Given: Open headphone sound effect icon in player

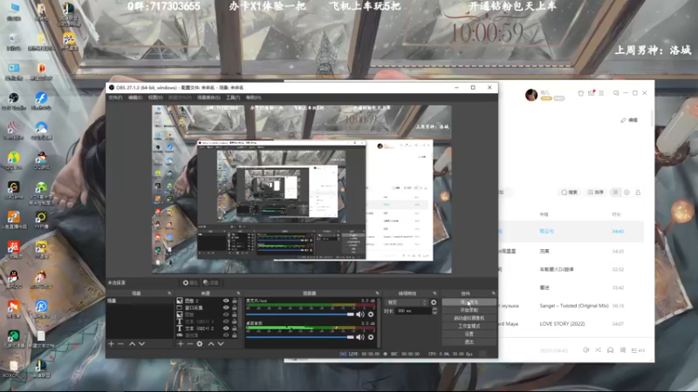Looking at the screenshot, I should pos(610,350).
